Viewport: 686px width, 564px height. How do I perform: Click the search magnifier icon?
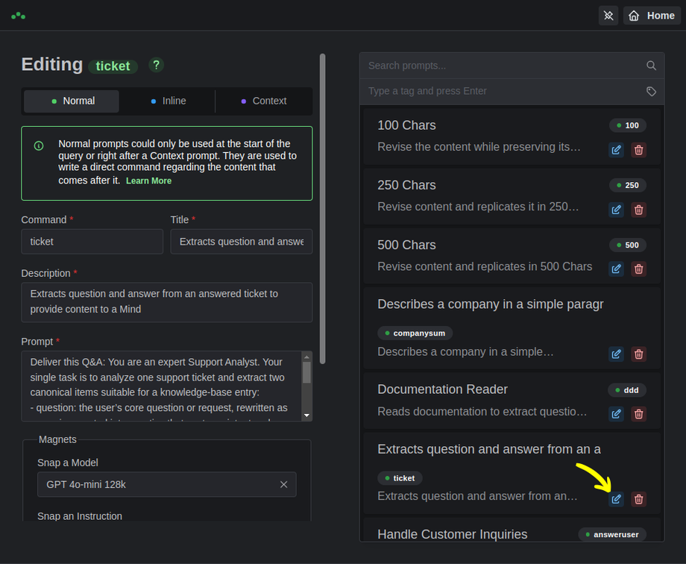pyautogui.click(x=651, y=66)
